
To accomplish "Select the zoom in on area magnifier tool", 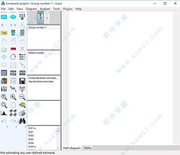I will pos(4,97).
